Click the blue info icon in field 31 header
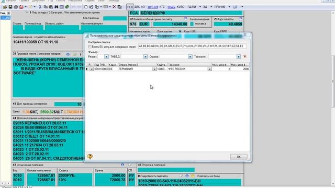The width and height of the screenshot is (335, 188). 68,54
